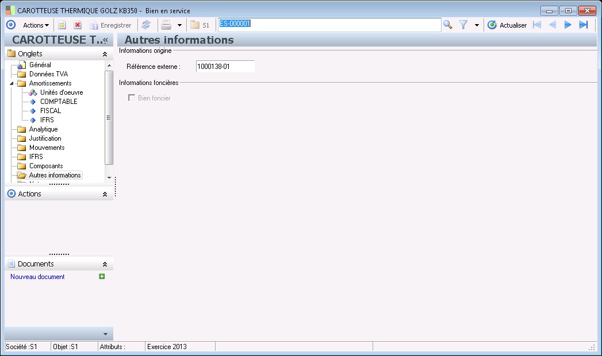
Task: Click the Actualiser refresh button
Action: 507,25
